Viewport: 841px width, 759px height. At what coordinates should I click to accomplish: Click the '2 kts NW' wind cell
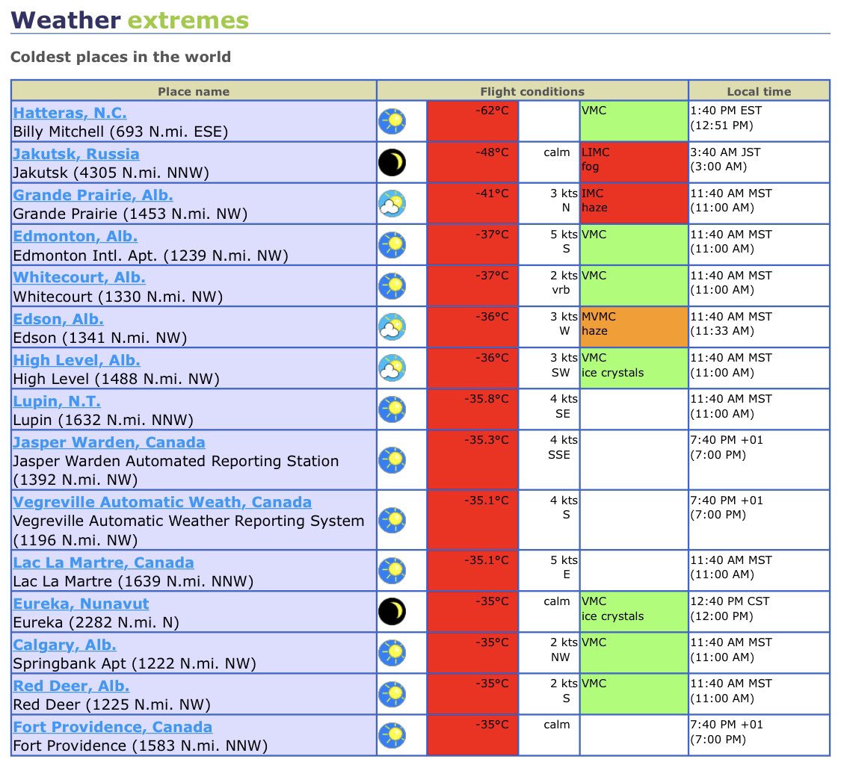pos(549,653)
